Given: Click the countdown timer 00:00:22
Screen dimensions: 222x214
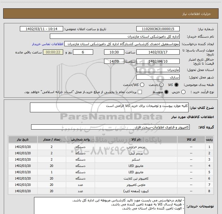Looking at the screenshot, I should tap(53, 52).
